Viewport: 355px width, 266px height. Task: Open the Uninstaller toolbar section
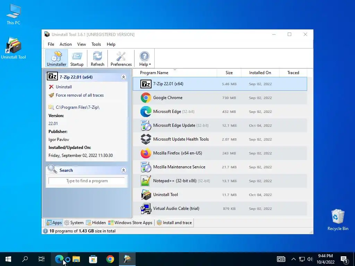pyautogui.click(x=57, y=58)
